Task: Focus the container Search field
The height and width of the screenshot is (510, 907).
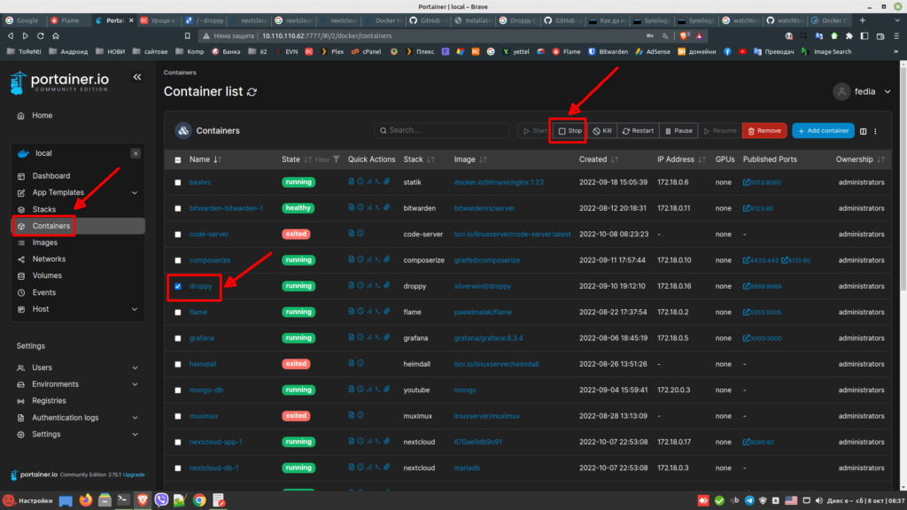Action: (442, 130)
